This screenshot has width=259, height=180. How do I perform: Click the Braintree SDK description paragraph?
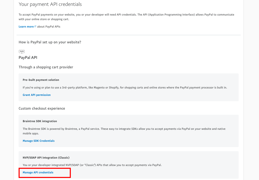[124, 131]
